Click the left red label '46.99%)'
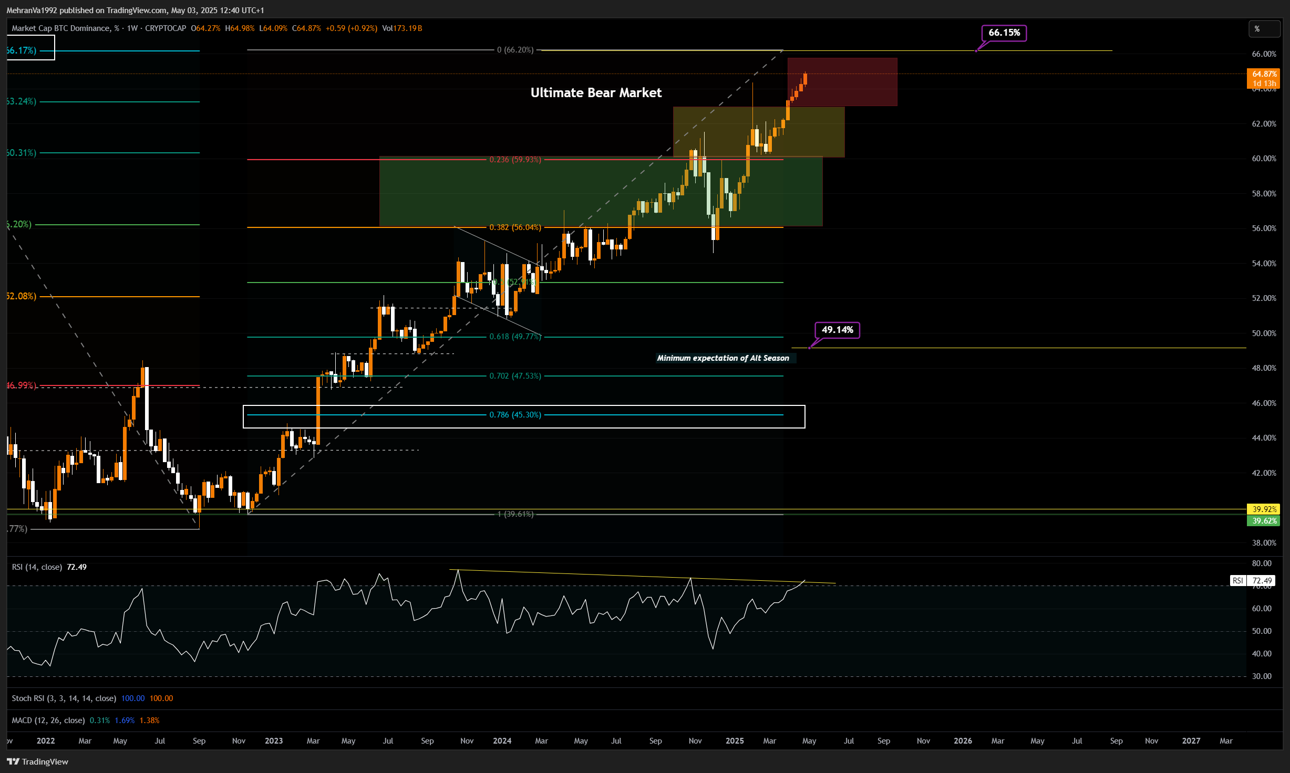Viewport: 1290px width, 773px height. pos(22,385)
